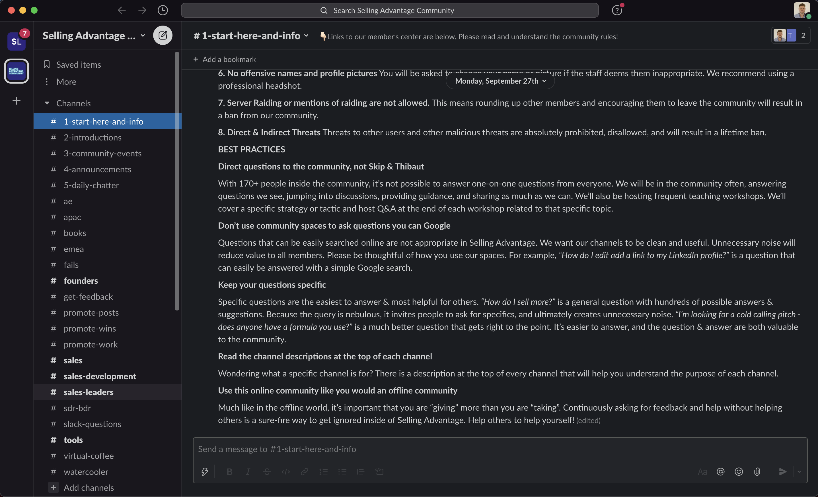Viewport: 818px width, 497px height.
Task: Open the founders channel
Action: tap(107, 281)
